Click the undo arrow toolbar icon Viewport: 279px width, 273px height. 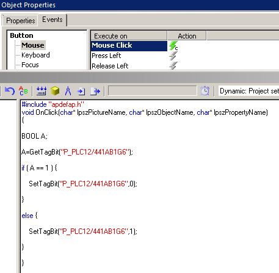pos(10,91)
